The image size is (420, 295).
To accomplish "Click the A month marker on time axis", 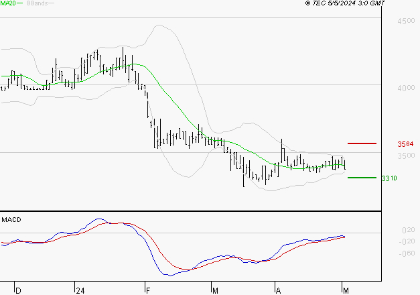I will [279, 291].
